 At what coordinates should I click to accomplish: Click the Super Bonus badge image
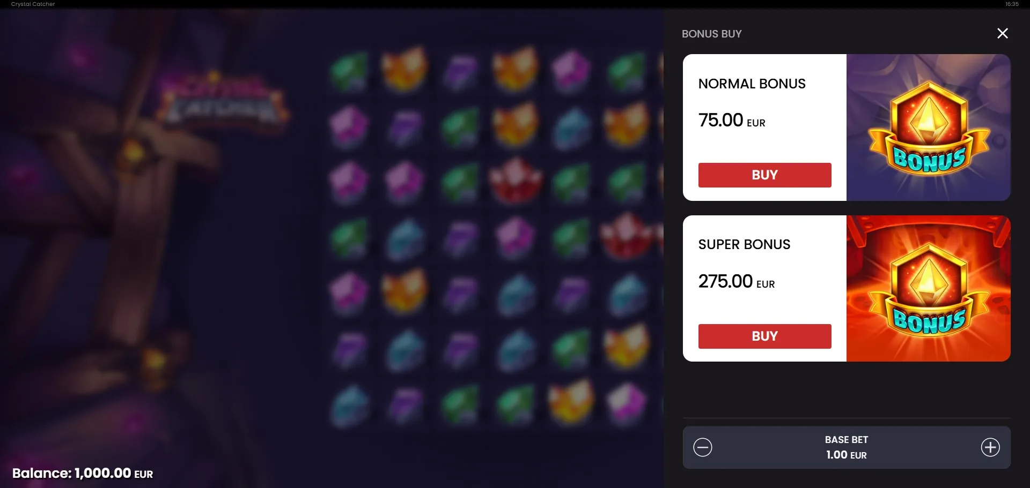tap(929, 288)
